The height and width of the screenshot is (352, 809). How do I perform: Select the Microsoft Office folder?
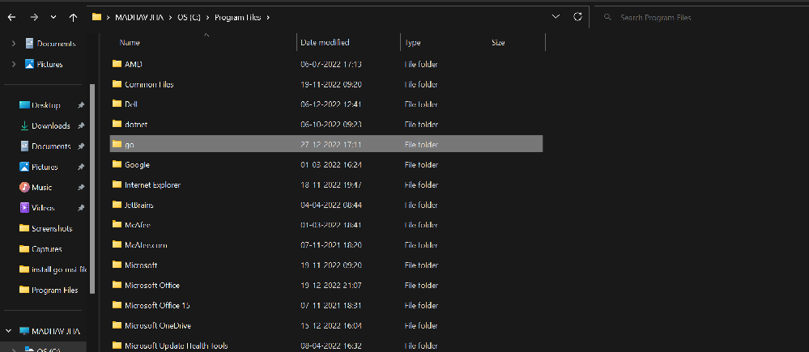[152, 286]
